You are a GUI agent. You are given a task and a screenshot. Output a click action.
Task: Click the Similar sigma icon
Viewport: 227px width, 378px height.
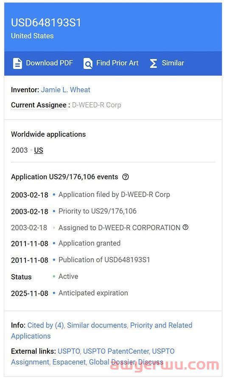pos(153,63)
